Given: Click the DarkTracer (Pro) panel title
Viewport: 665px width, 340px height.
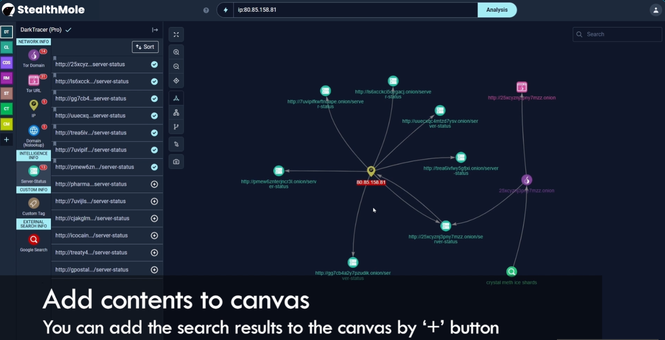Looking at the screenshot, I should [41, 30].
